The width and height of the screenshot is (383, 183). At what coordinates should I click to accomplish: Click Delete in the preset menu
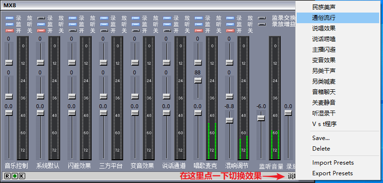(338, 149)
